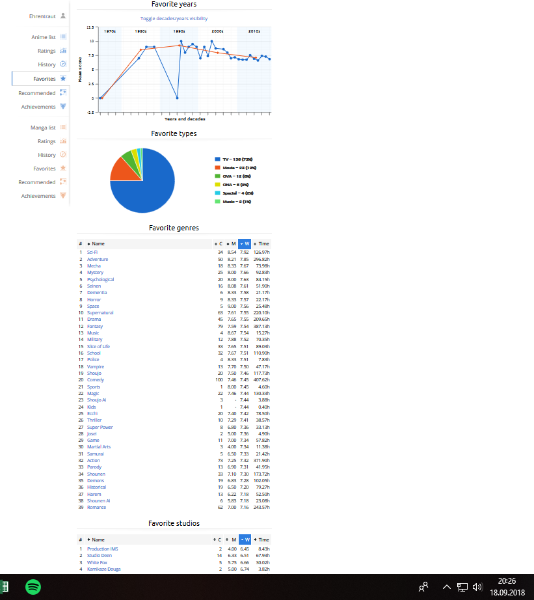Open the Martial Arts genre link

(x=99, y=446)
